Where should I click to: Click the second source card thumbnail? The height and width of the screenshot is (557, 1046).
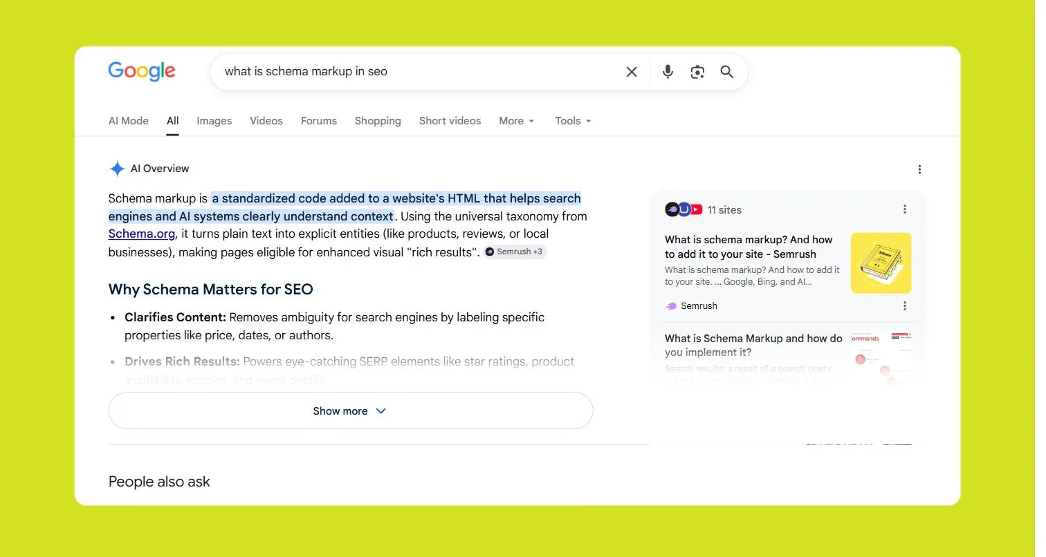[x=881, y=358]
